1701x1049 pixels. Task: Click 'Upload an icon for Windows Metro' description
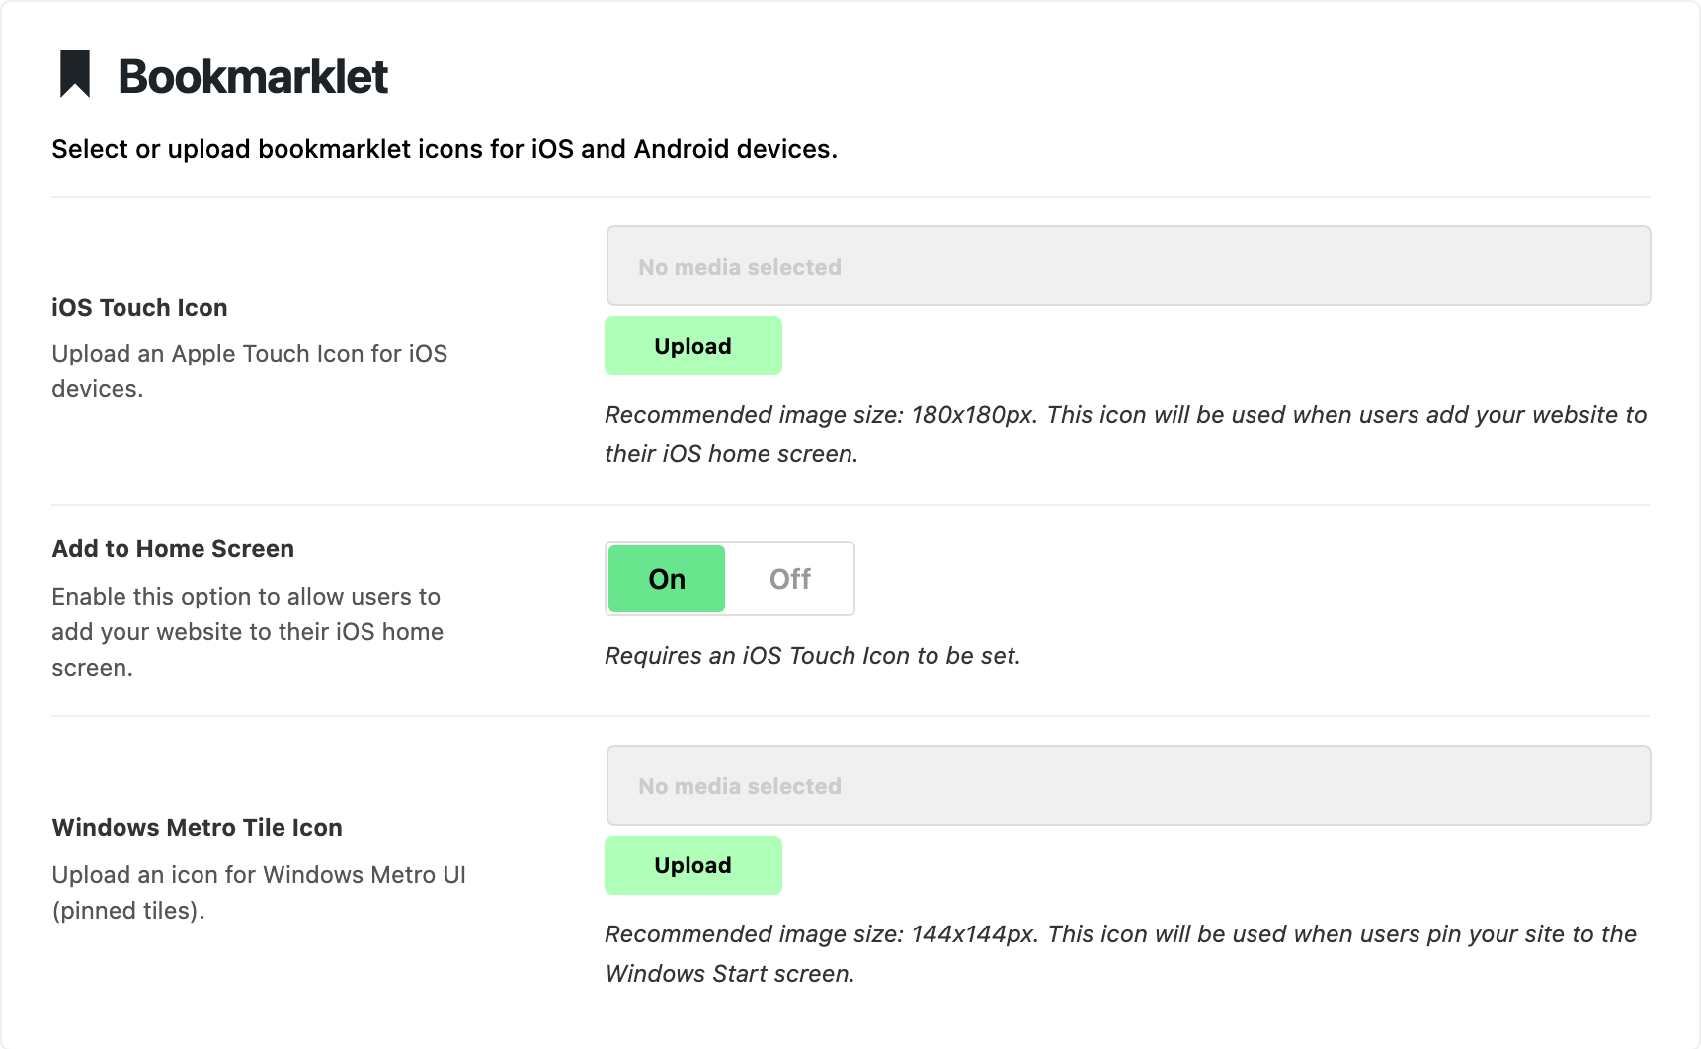pos(258,893)
